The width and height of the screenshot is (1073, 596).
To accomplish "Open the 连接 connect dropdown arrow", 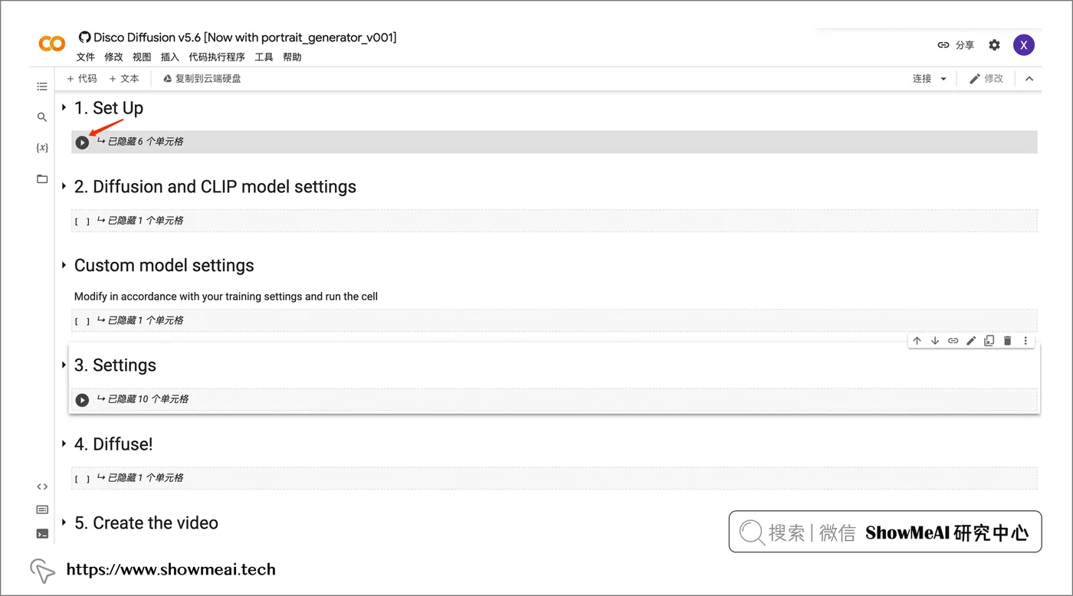I will [x=943, y=79].
